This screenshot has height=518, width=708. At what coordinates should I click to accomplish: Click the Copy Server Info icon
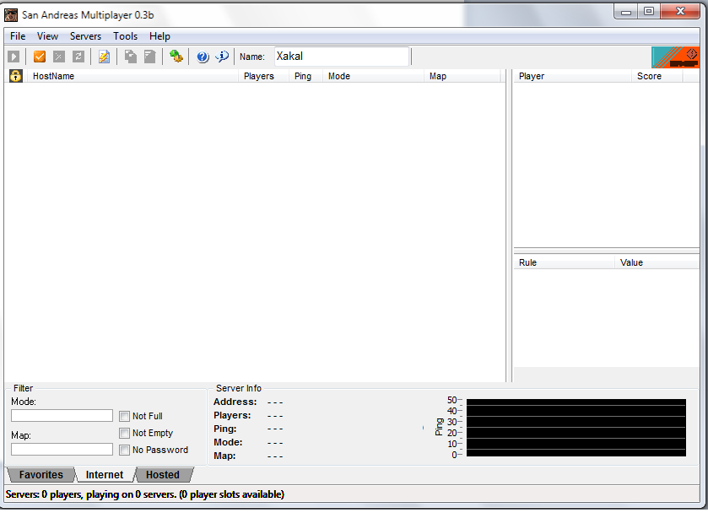point(130,57)
